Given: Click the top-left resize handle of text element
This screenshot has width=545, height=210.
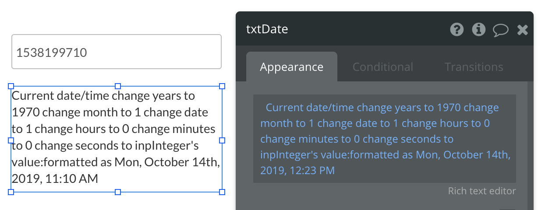Looking at the screenshot, I should coord(11,86).
